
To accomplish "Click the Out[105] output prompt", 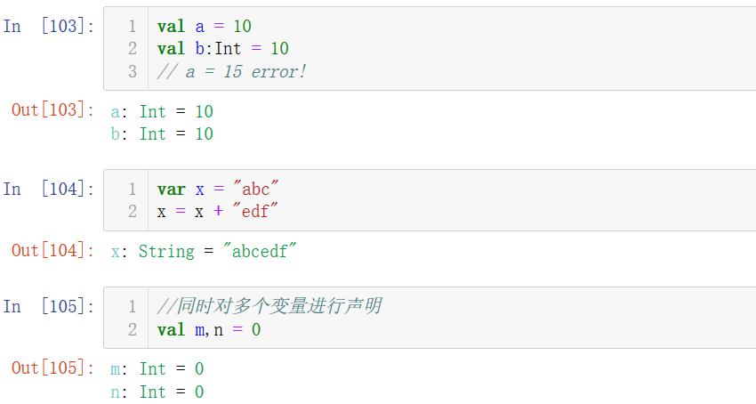I will 52,368.
